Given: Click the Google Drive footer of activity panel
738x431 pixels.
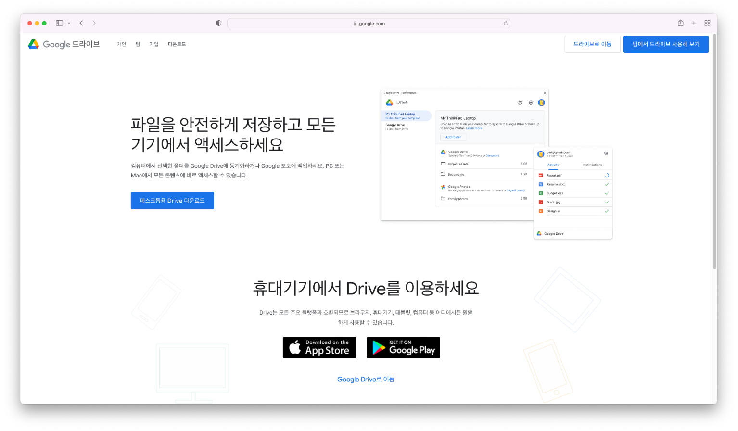Looking at the screenshot, I should [x=573, y=234].
